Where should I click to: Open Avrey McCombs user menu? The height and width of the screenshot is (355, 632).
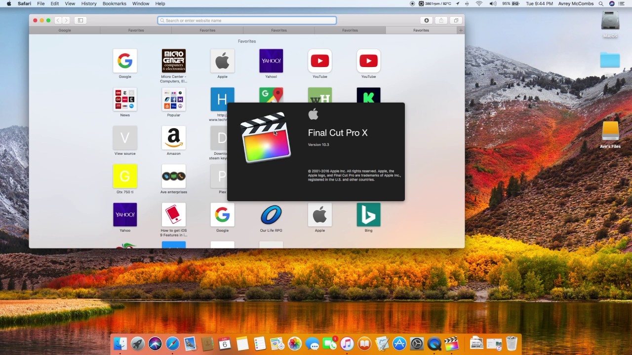click(x=576, y=3)
